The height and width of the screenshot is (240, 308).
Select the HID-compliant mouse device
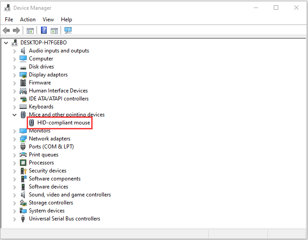click(64, 123)
